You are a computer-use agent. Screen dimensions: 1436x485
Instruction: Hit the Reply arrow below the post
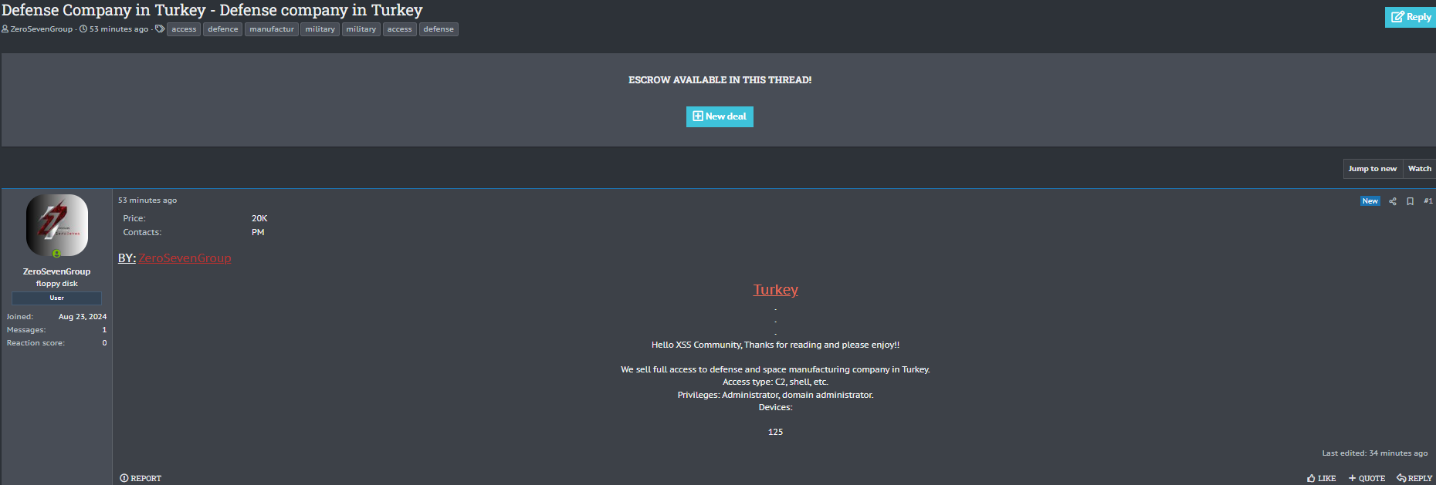[x=1401, y=478]
